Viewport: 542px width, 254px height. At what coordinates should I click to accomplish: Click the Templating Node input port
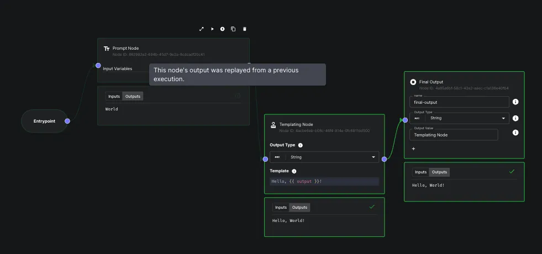click(x=265, y=160)
